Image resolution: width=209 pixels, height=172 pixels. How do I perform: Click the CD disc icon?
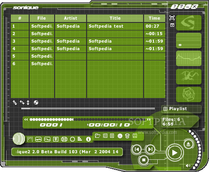click(x=120, y=136)
